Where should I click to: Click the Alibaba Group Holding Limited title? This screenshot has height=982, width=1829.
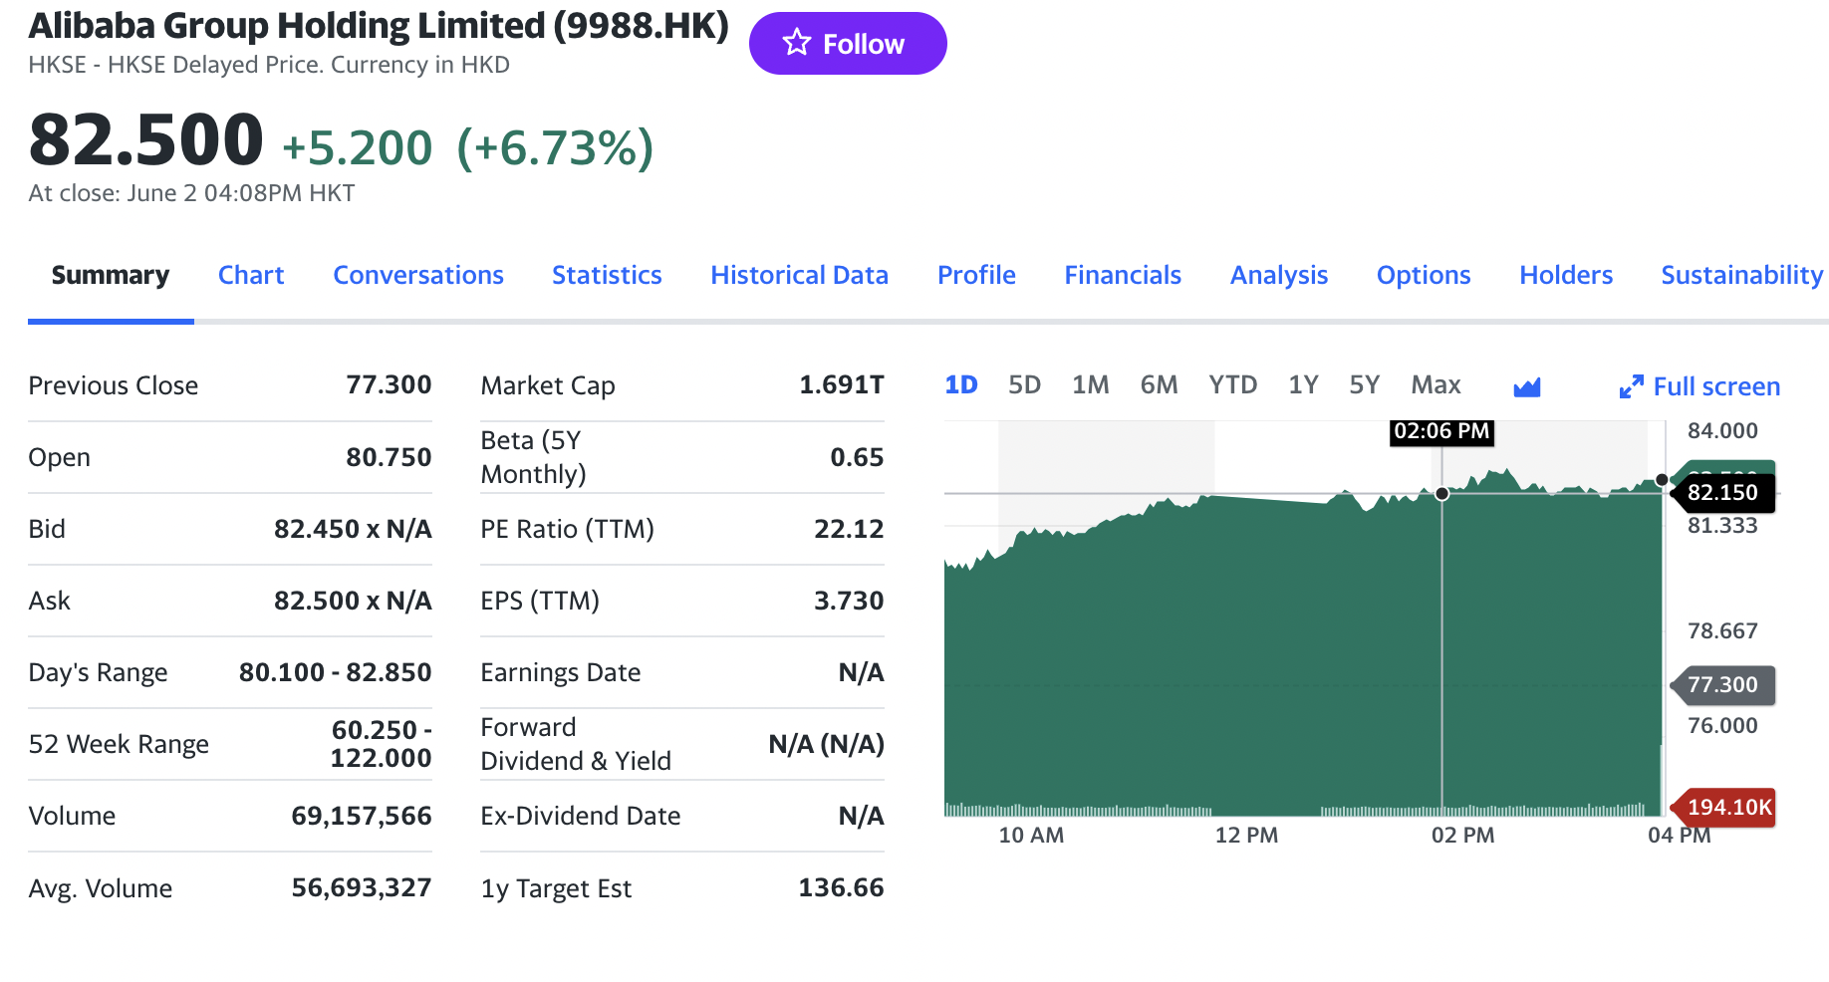[379, 26]
